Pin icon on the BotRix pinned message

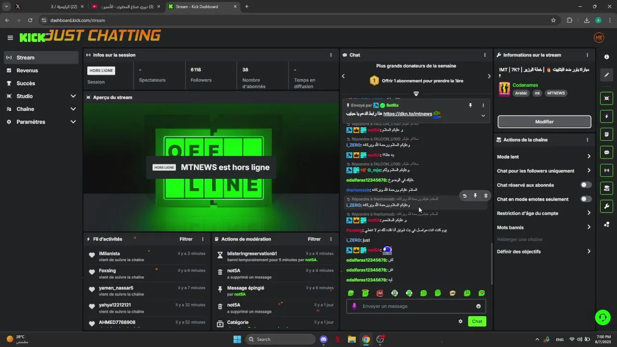pos(470,105)
